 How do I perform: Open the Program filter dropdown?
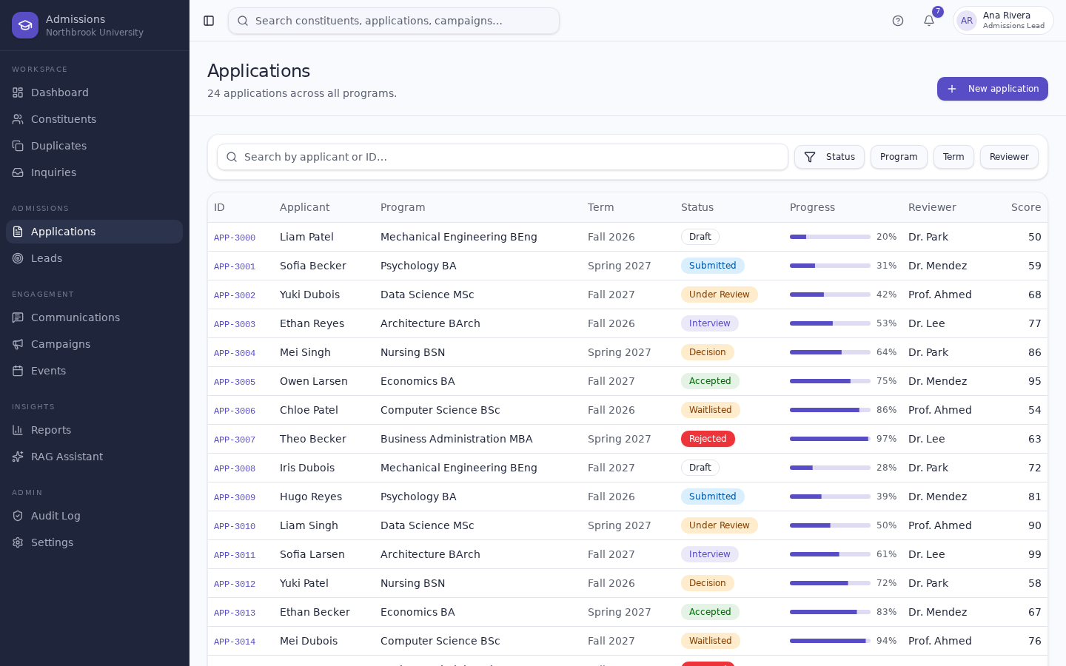[899, 157]
